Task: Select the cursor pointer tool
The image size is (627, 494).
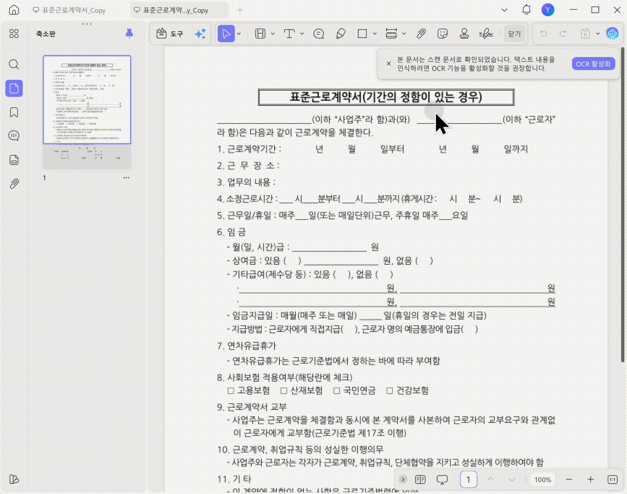Action: coord(226,34)
